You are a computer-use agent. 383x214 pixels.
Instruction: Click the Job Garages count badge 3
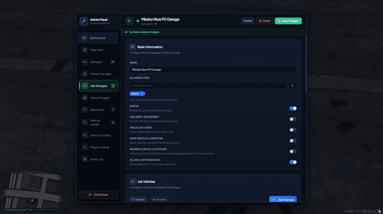tap(113, 86)
